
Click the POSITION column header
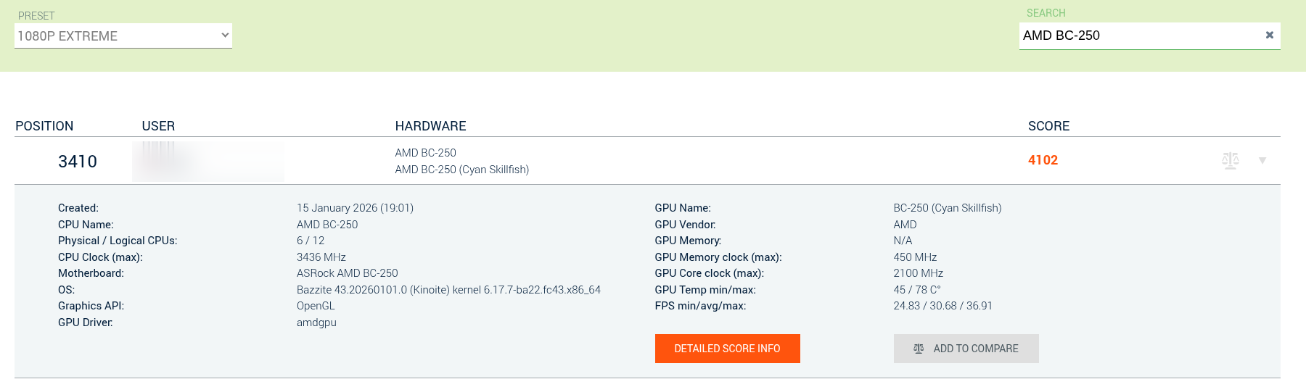click(44, 126)
